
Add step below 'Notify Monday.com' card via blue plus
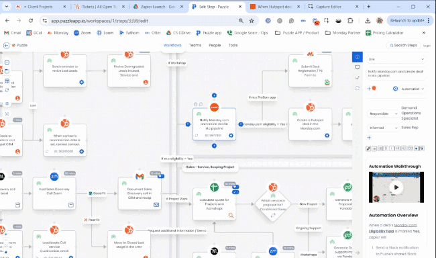point(214,146)
